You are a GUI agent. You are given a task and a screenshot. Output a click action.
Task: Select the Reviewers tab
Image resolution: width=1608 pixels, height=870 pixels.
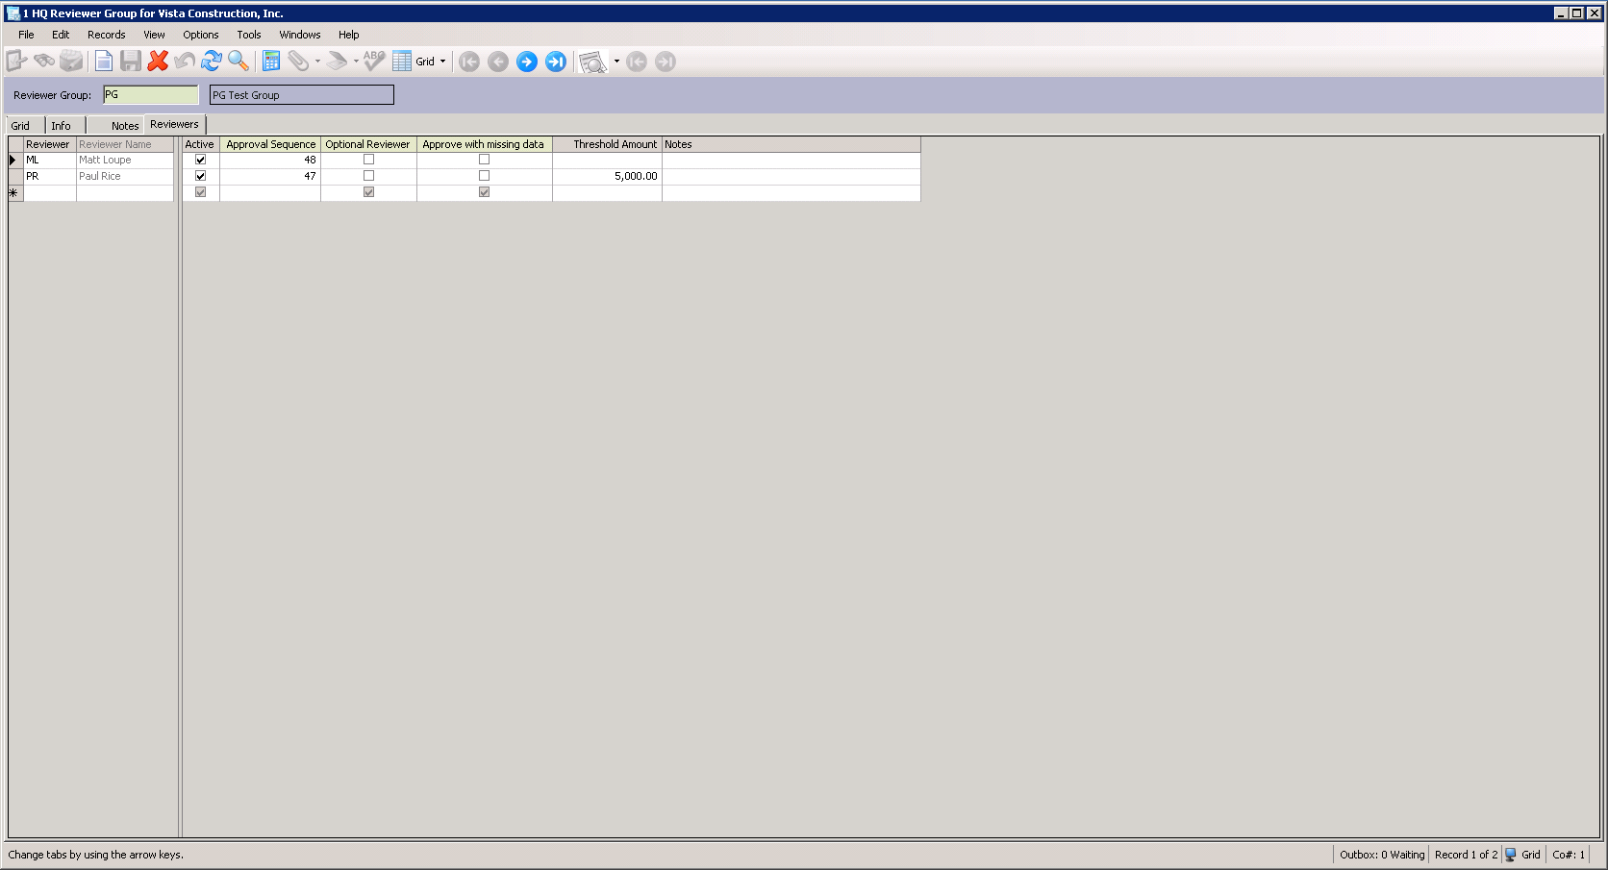point(174,124)
